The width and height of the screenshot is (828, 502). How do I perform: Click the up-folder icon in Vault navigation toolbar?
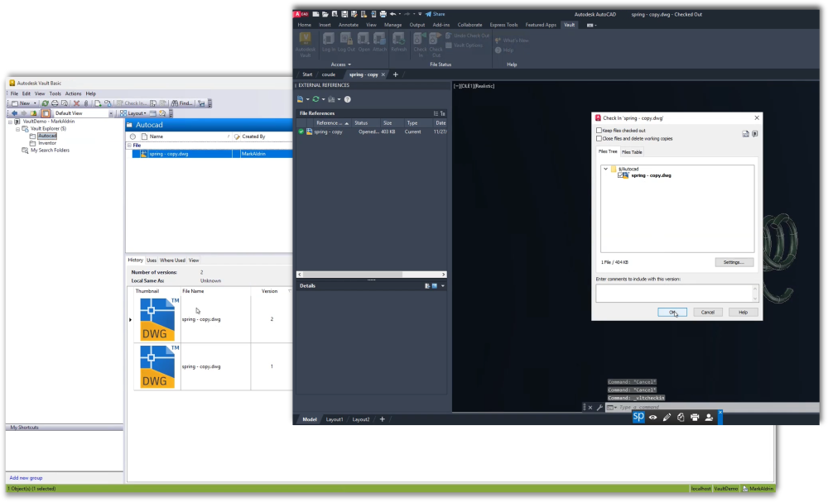34,113
